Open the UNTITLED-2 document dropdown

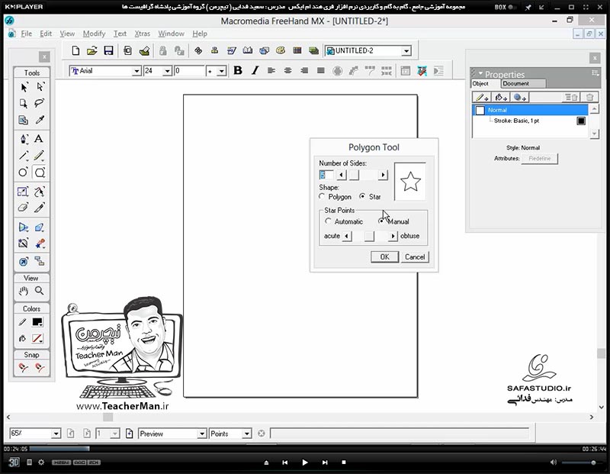[406, 51]
